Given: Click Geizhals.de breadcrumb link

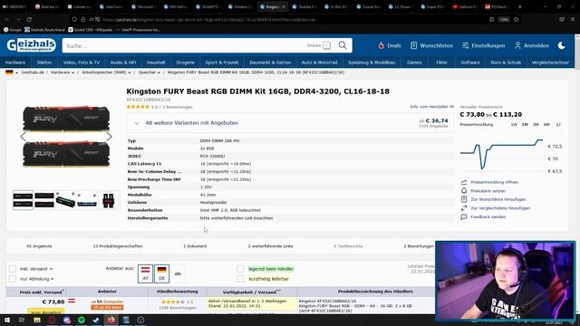Looking at the screenshot, I should [x=33, y=72].
